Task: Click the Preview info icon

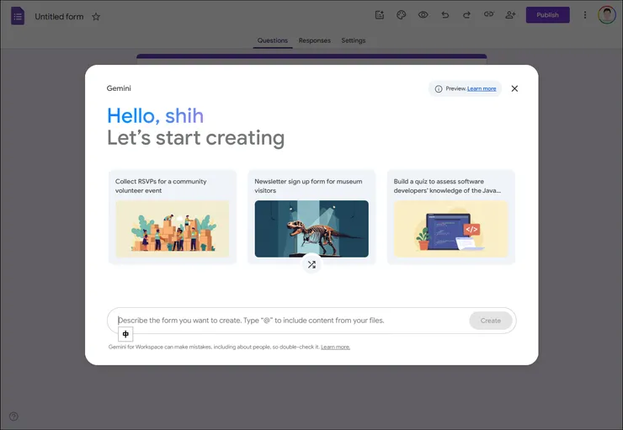Action: pyautogui.click(x=439, y=89)
